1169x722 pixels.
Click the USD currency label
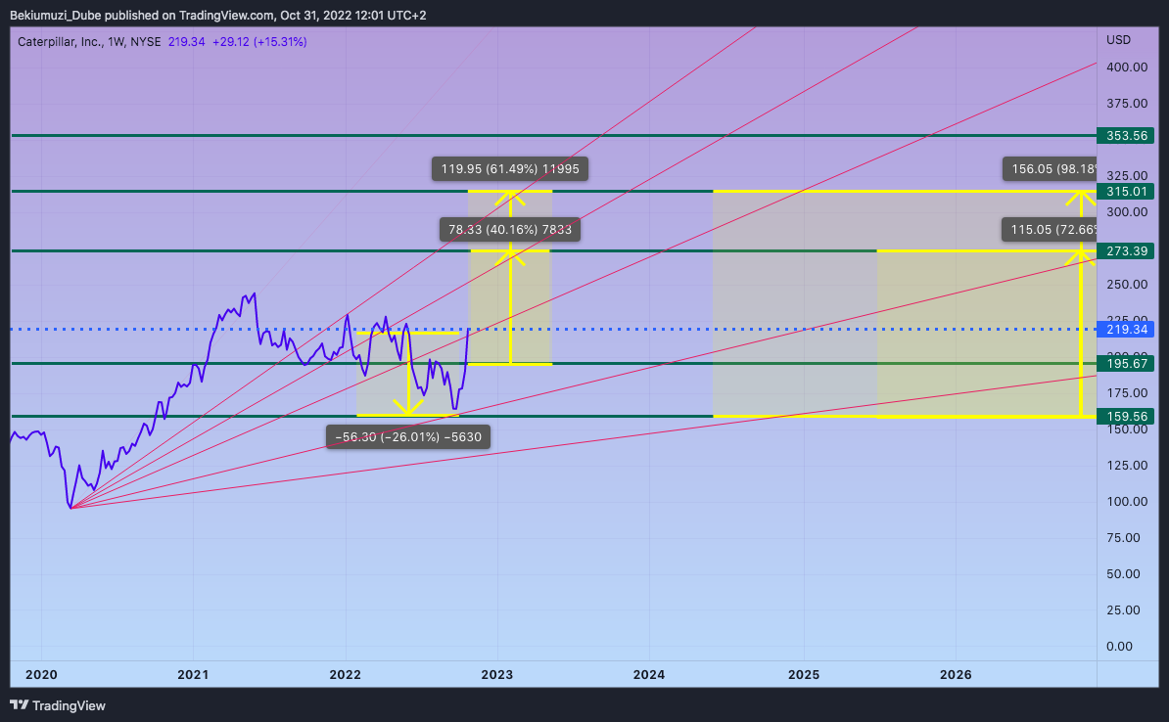coord(1118,39)
